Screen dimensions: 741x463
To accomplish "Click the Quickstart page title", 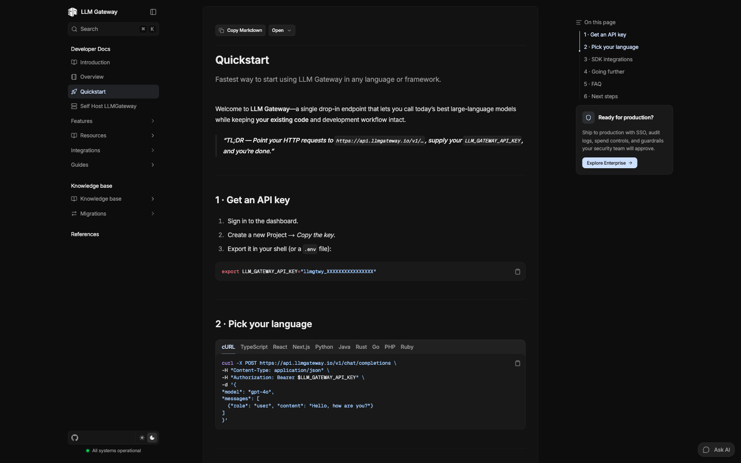I will (x=242, y=60).
